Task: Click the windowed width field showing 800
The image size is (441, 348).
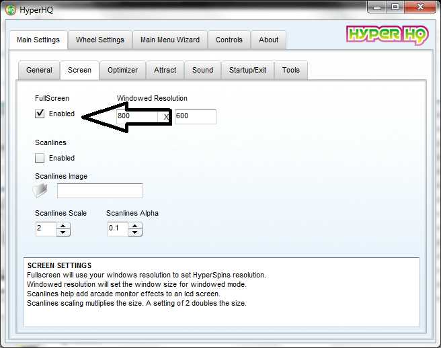Action: click(137, 116)
